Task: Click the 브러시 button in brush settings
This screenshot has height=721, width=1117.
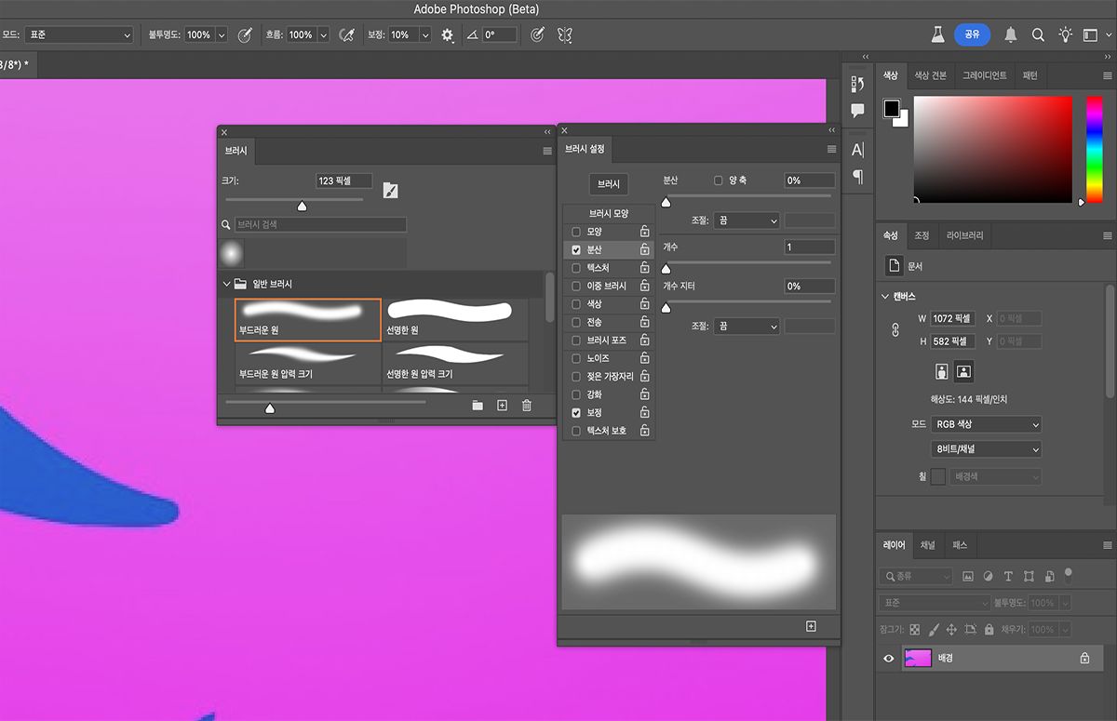Action: click(x=609, y=184)
